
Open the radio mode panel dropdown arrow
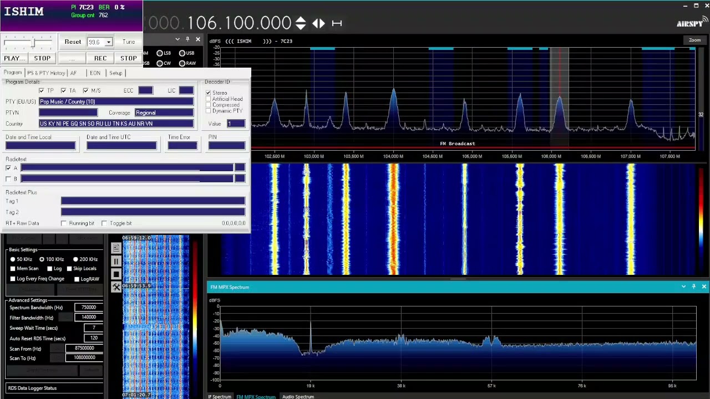coord(177,39)
